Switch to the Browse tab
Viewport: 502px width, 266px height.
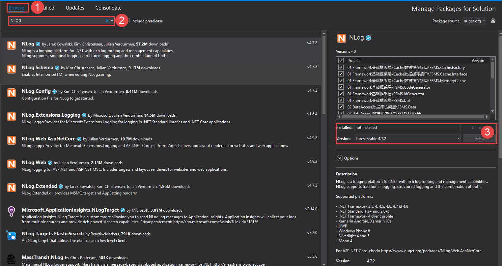pyautogui.click(x=16, y=8)
